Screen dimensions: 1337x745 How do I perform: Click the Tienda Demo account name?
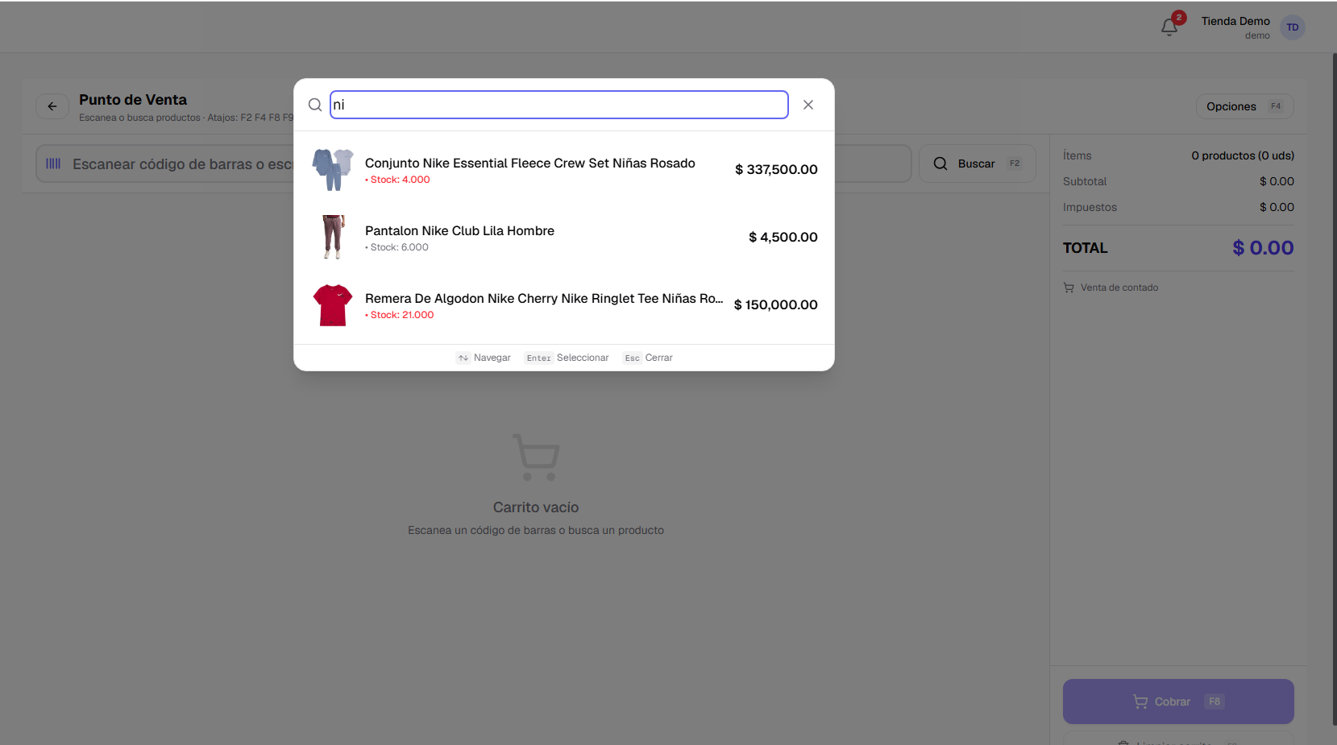(x=1235, y=21)
